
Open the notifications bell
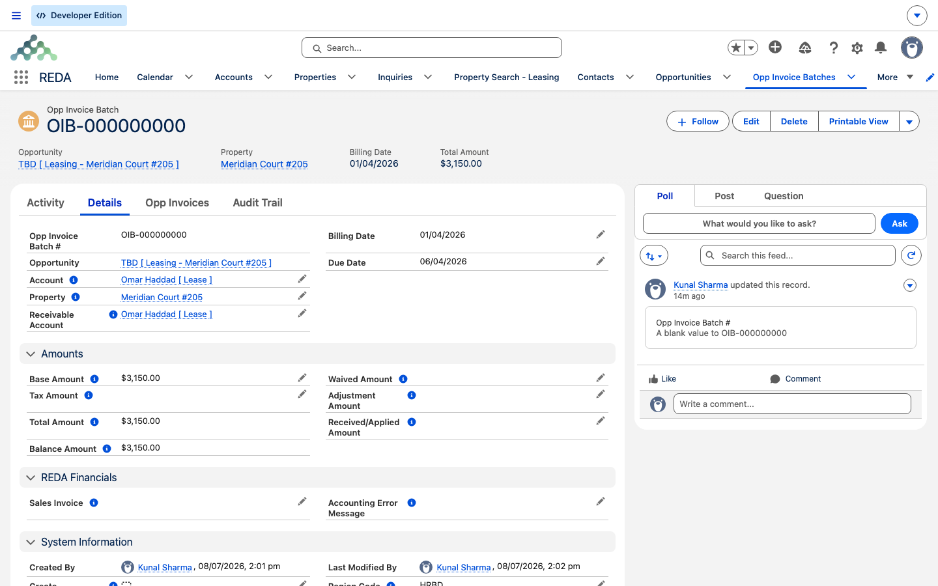point(881,48)
